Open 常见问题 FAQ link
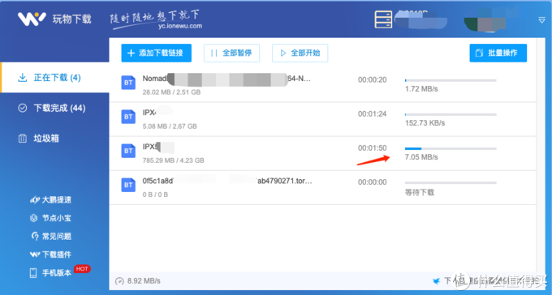The width and height of the screenshot is (552, 295). [51, 237]
